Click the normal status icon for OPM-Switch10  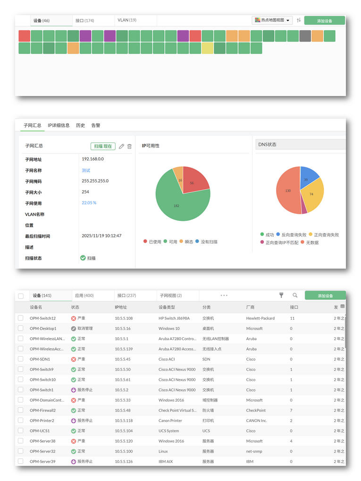(74, 380)
